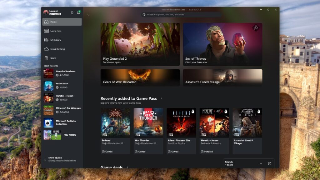Screen dimensions: 320x180
Task: Open the My Library icon
Action: coord(46,40)
